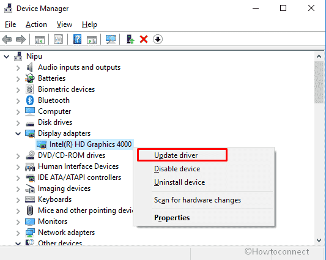326x260 pixels.
Task: Collapse the Display adapters node
Action: [18, 133]
